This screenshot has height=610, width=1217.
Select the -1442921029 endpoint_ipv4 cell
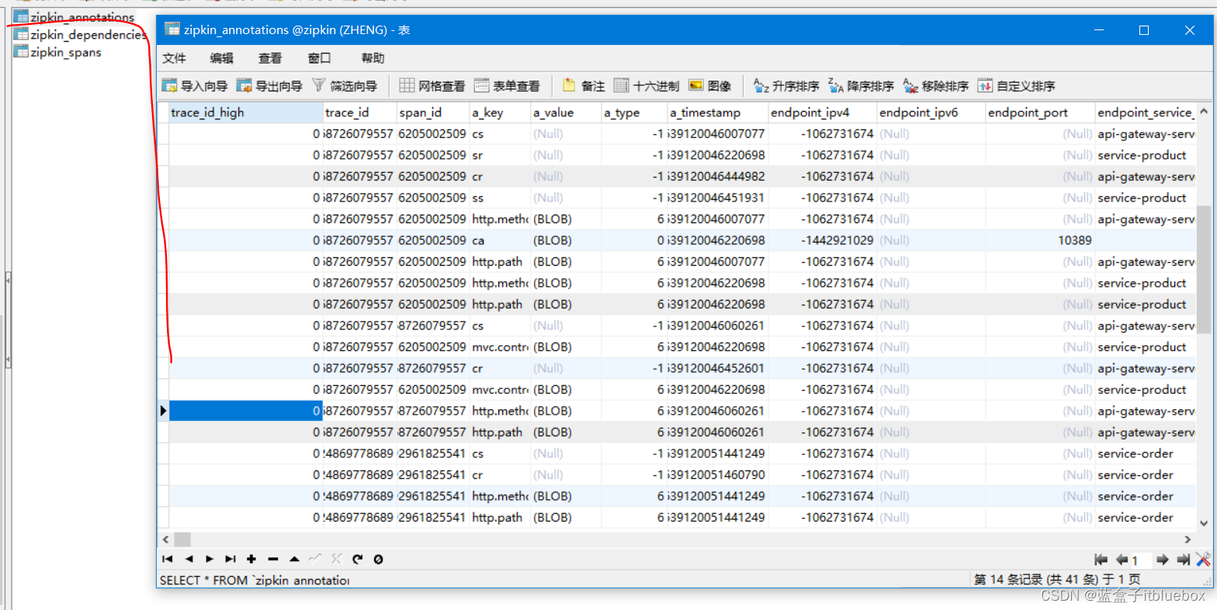coord(823,240)
